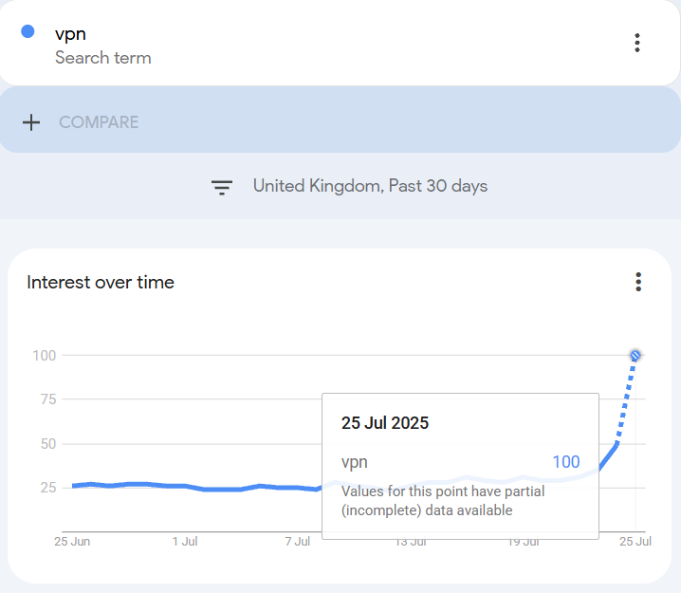Click the 75 y-axis value
The width and height of the screenshot is (681, 593).
pyautogui.click(x=48, y=399)
